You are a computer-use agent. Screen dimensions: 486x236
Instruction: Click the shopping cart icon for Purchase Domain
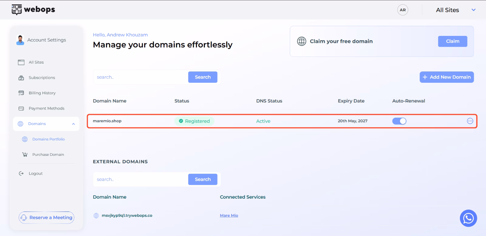tap(25, 154)
